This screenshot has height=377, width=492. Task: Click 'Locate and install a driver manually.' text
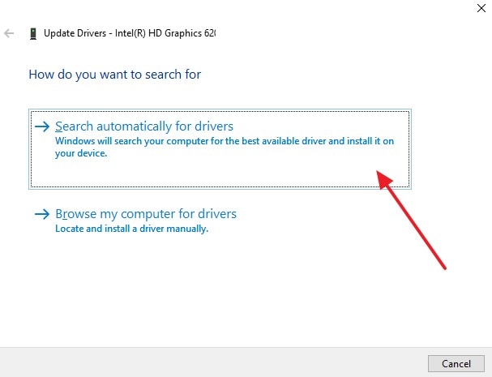point(131,229)
